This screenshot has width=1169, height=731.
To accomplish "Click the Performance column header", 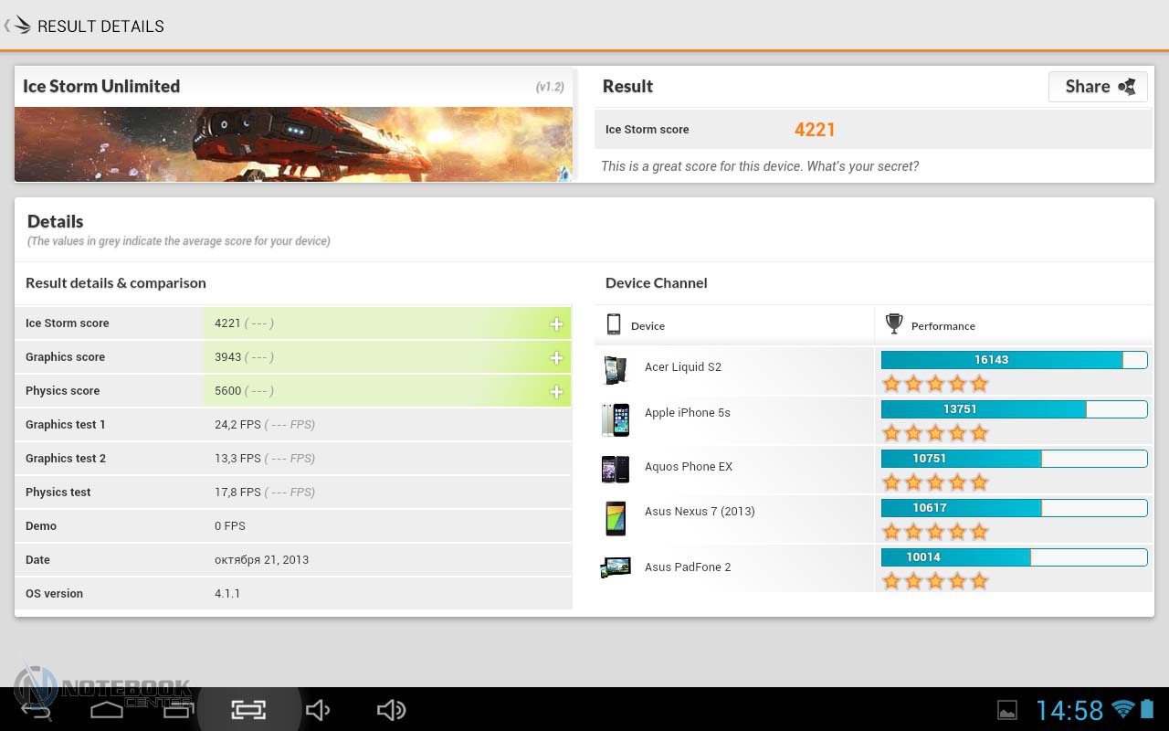I will pos(943,326).
